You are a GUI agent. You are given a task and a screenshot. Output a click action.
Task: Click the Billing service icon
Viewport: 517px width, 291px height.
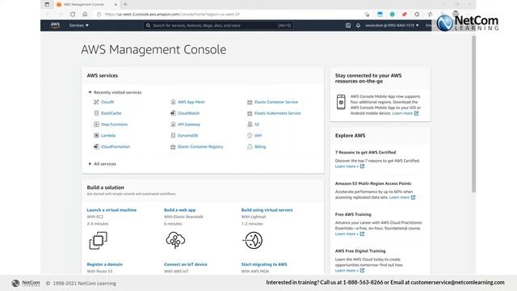coord(250,146)
